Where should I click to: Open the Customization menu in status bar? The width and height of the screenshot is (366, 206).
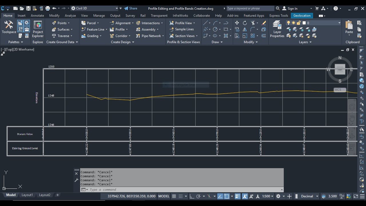[362, 196]
